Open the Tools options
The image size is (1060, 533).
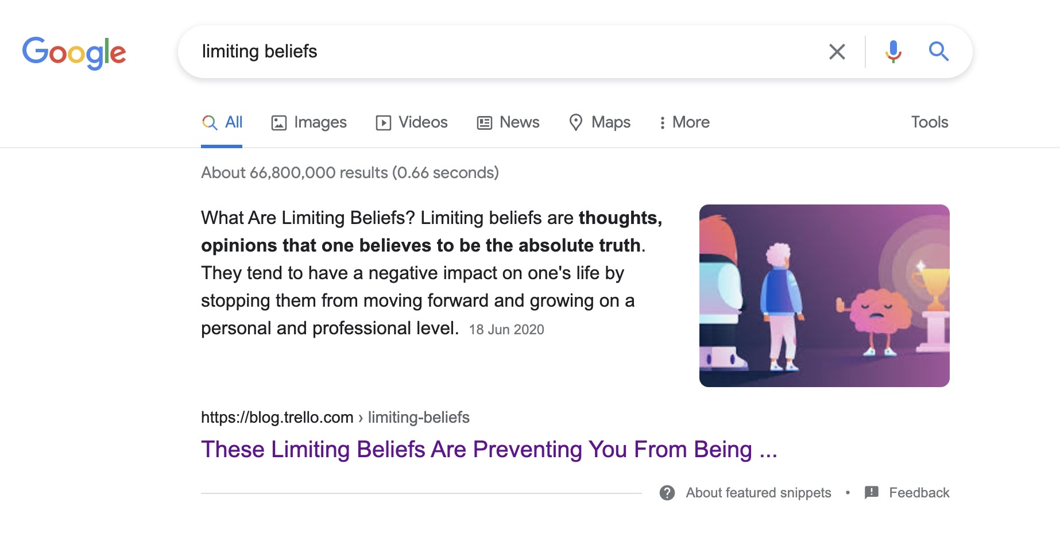tap(930, 122)
